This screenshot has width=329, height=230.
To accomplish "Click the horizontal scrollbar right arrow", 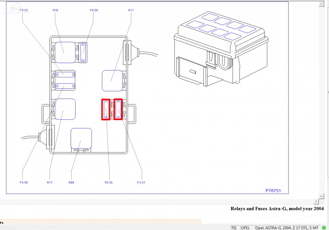I will coord(316,201).
